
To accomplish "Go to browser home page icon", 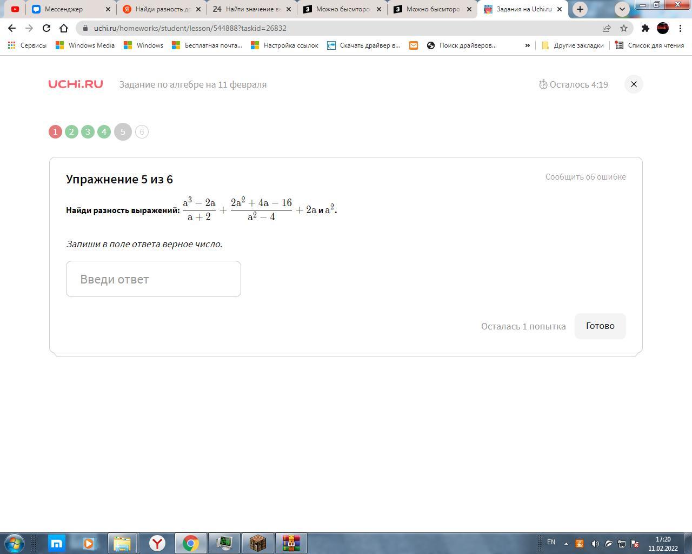I will click(x=64, y=28).
